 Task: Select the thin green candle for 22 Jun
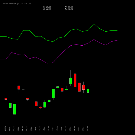(66, 90)
